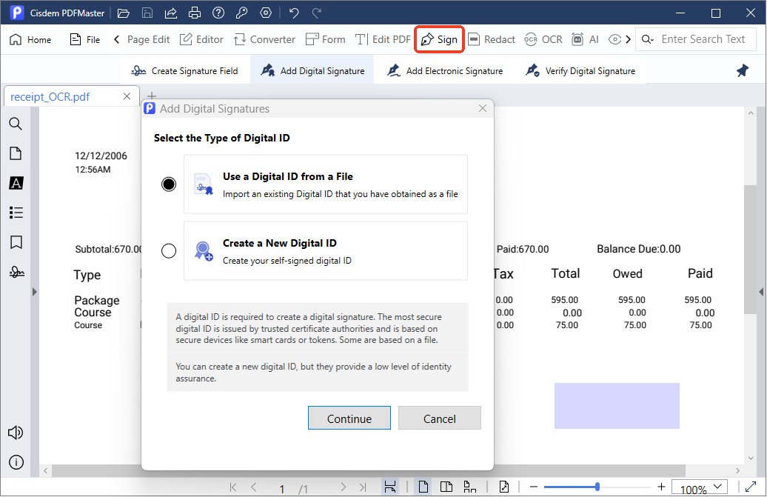Screen dimensions: 767x497
Task: Pin the Sign toolbar with the pushpin icon
Action: pos(742,71)
